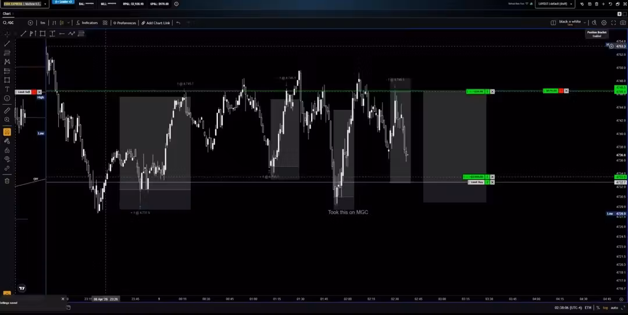The height and width of the screenshot is (315, 628).
Task: Undo last chart action arrow
Action: pyautogui.click(x=179, y=23)
